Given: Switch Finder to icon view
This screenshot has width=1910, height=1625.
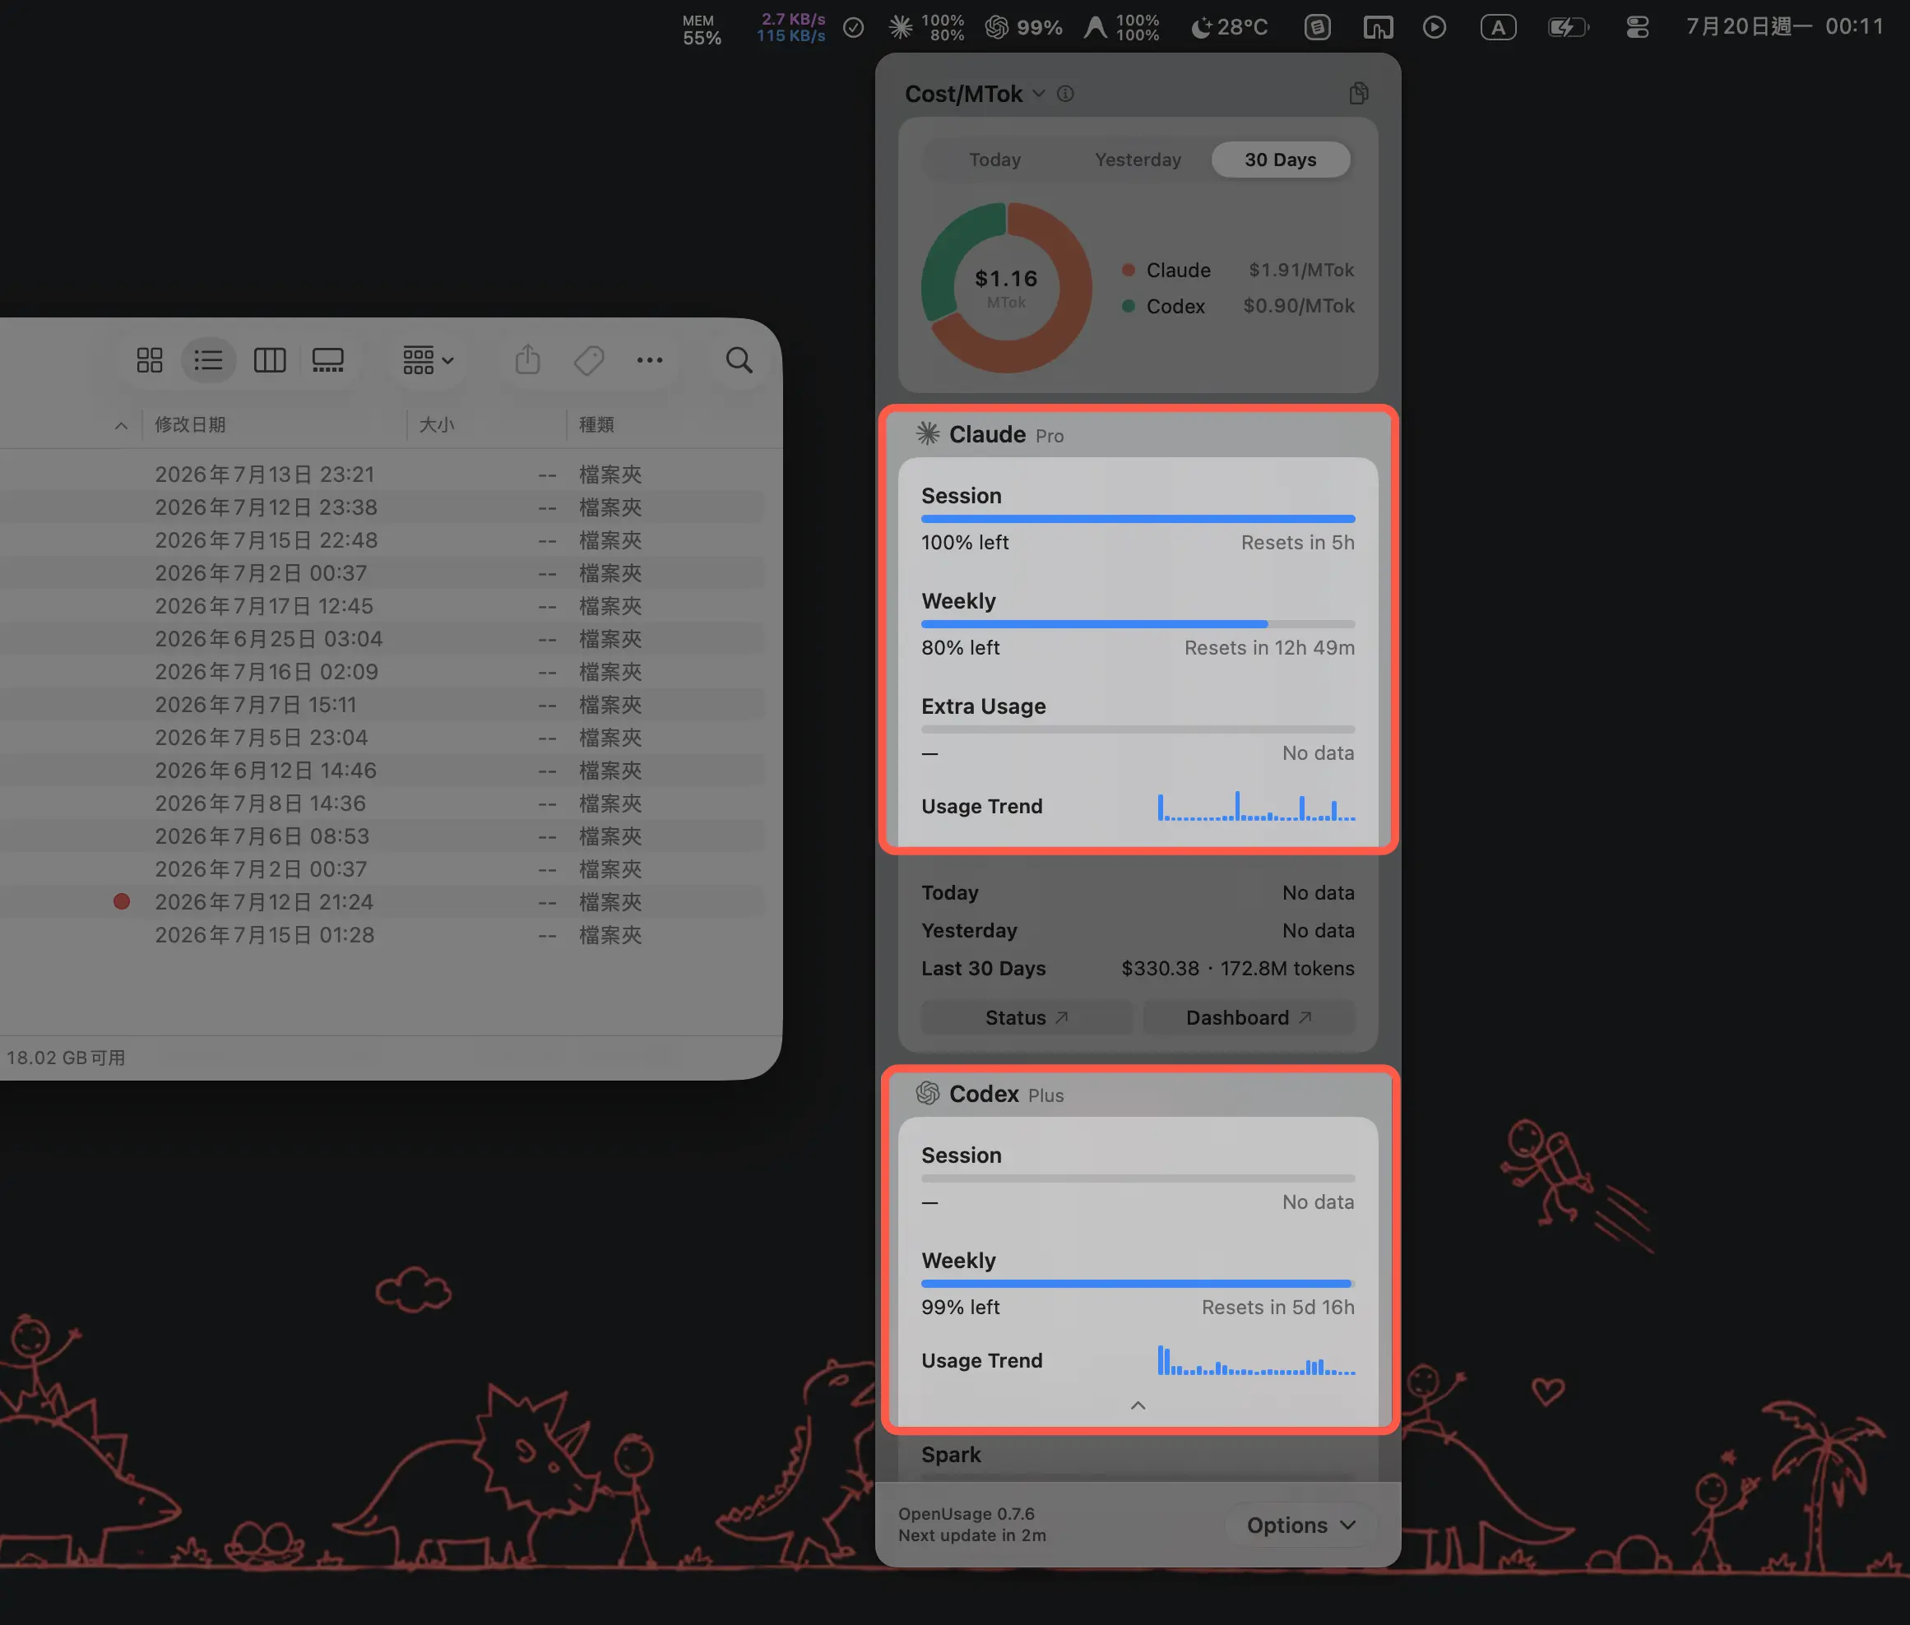Looking at the screenshot, I should pyautogui.click(x=149, y=360).
